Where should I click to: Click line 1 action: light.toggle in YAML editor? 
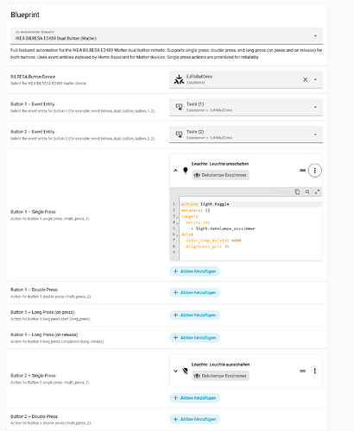(x=205, y=204)
